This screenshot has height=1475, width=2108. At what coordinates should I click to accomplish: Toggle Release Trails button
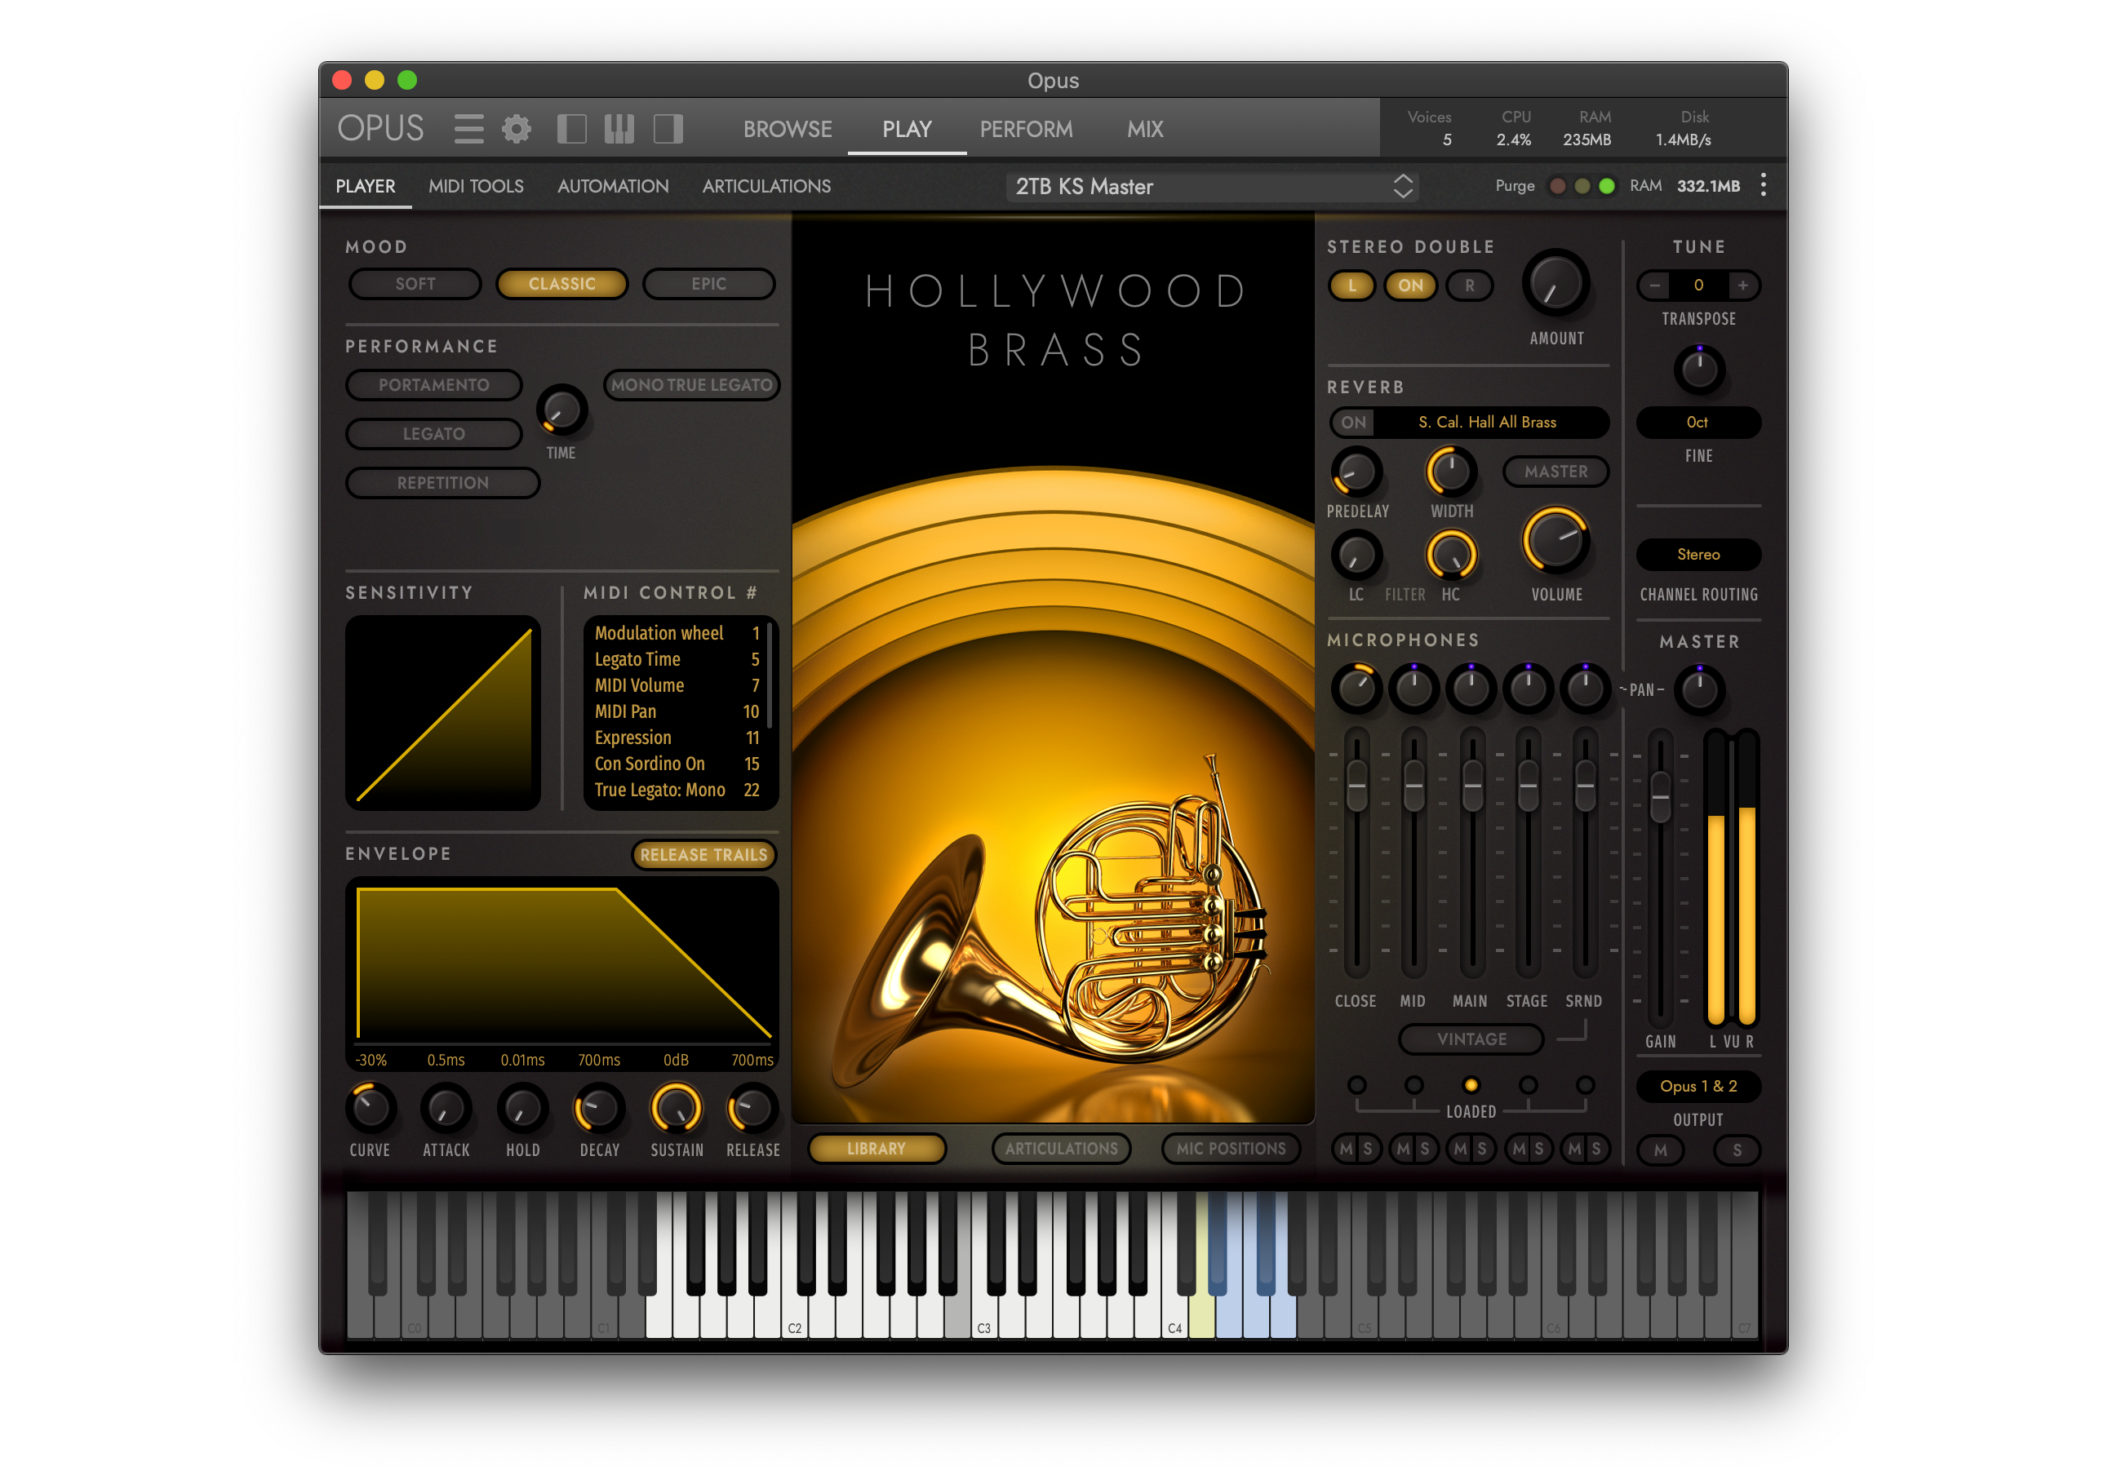pos(703,854)
